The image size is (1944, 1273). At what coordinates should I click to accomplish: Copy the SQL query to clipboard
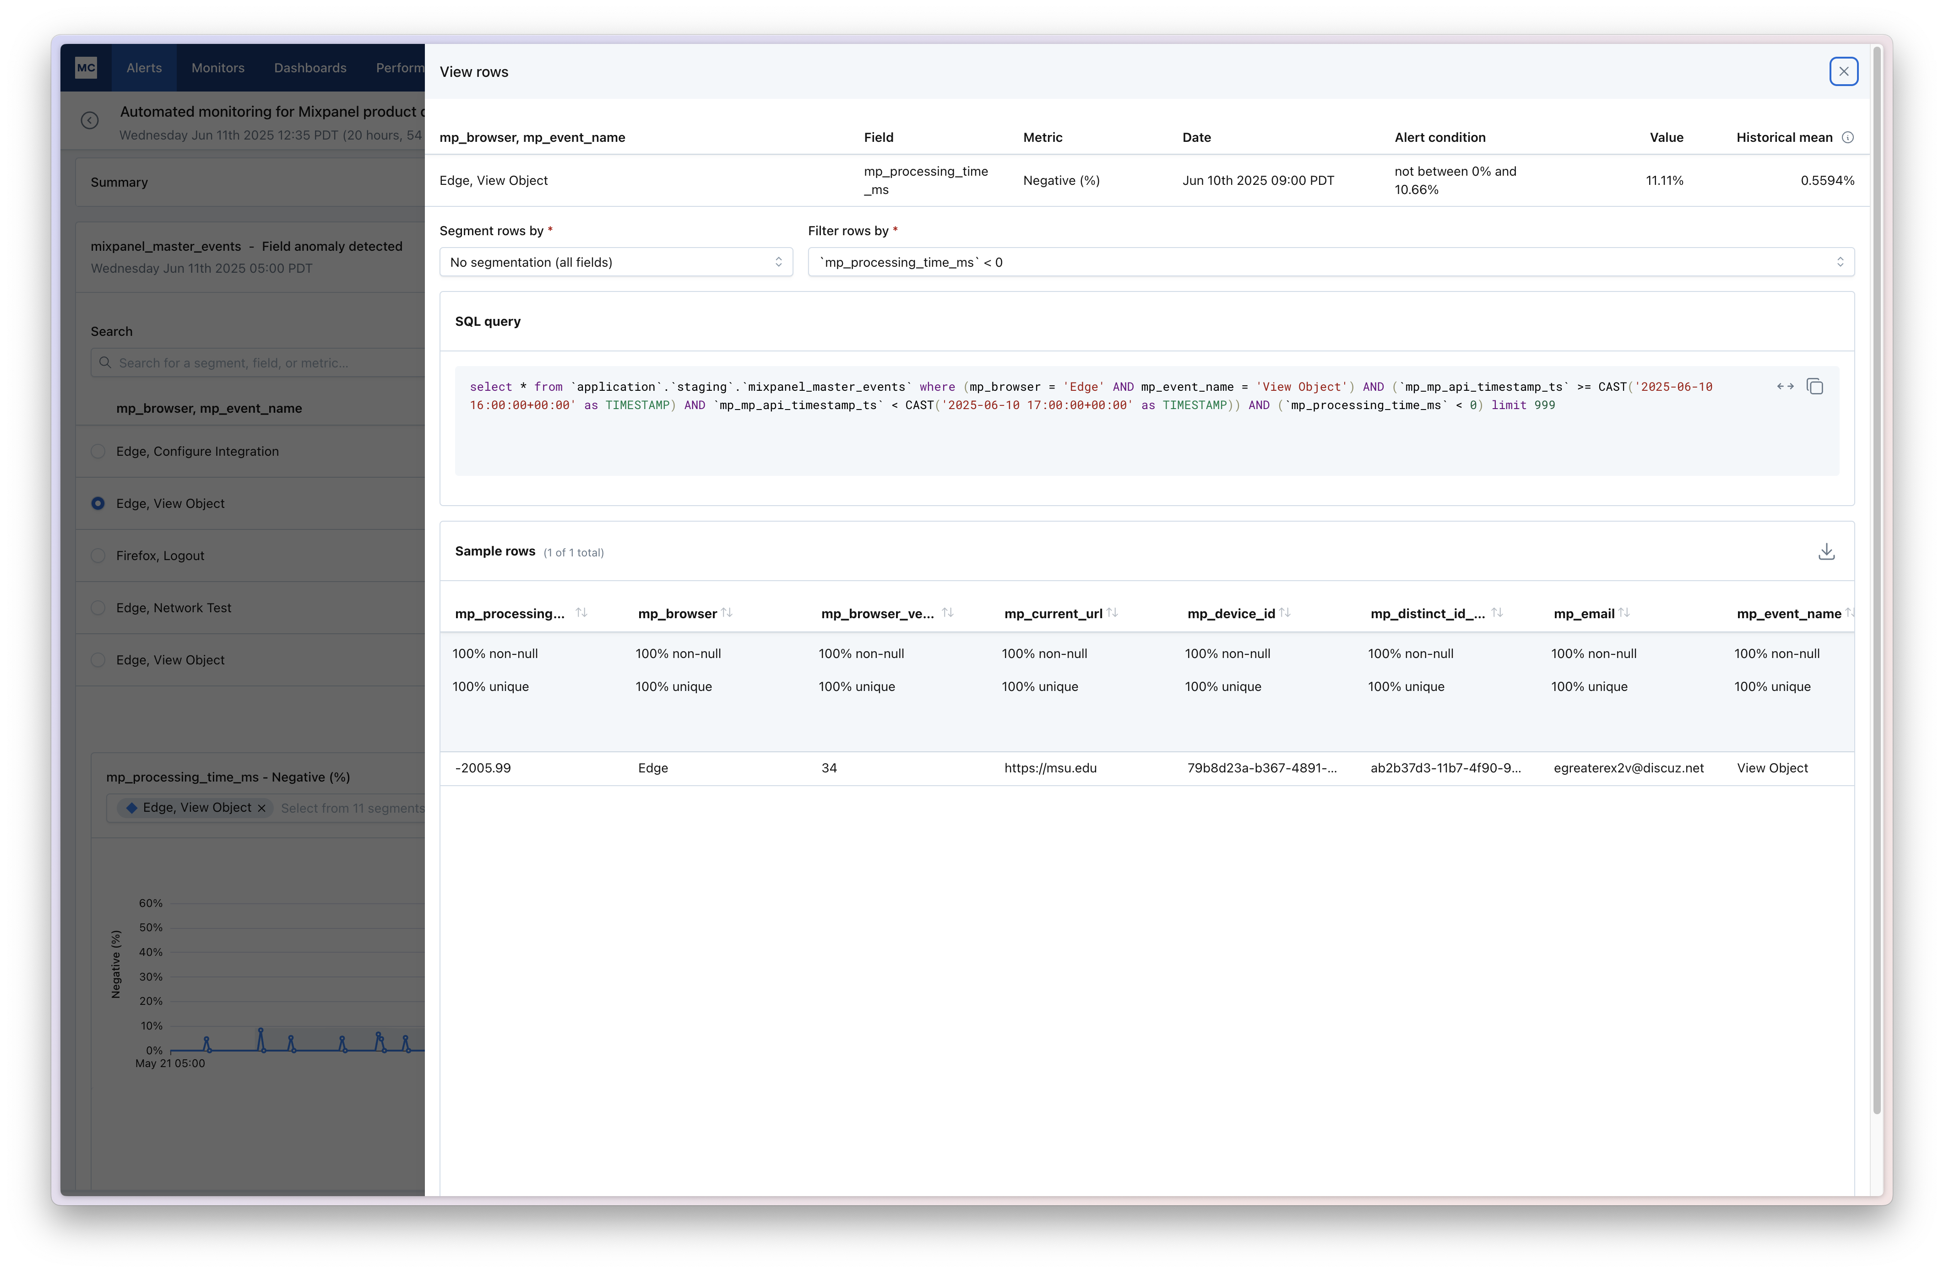(1814, 386)
